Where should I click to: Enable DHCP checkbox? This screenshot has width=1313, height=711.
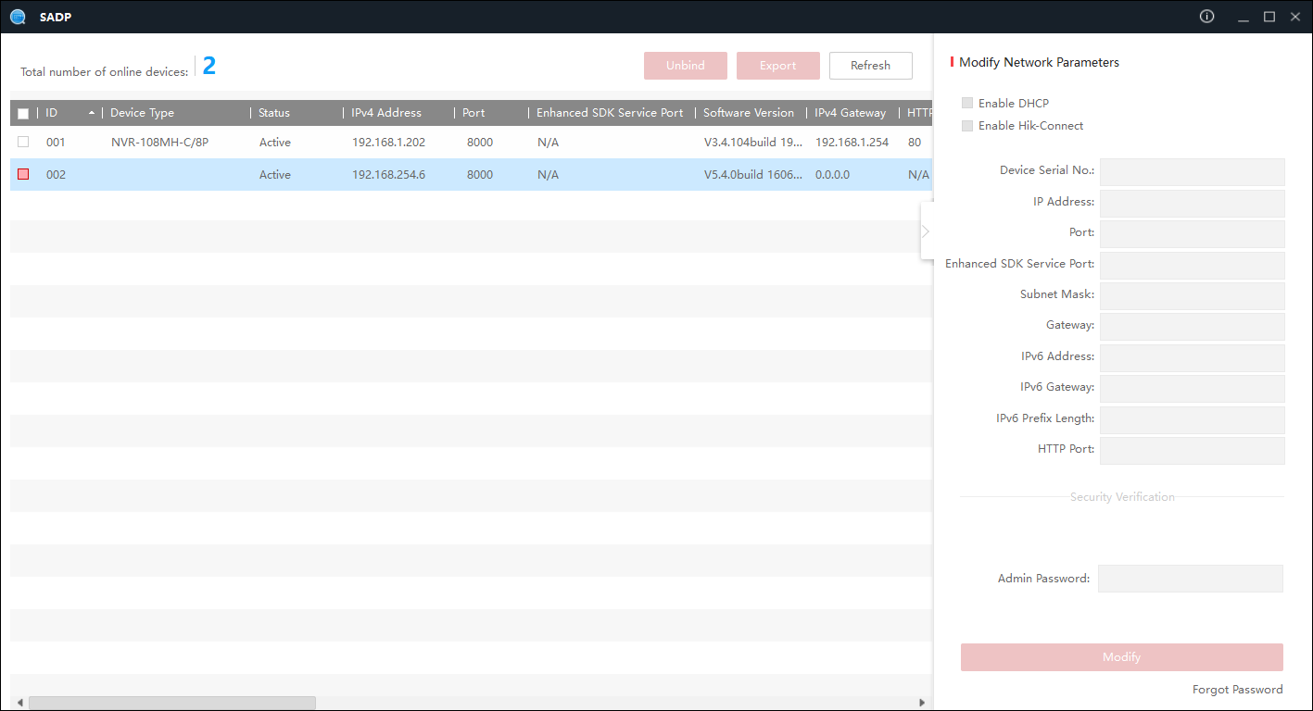point(967,104)
